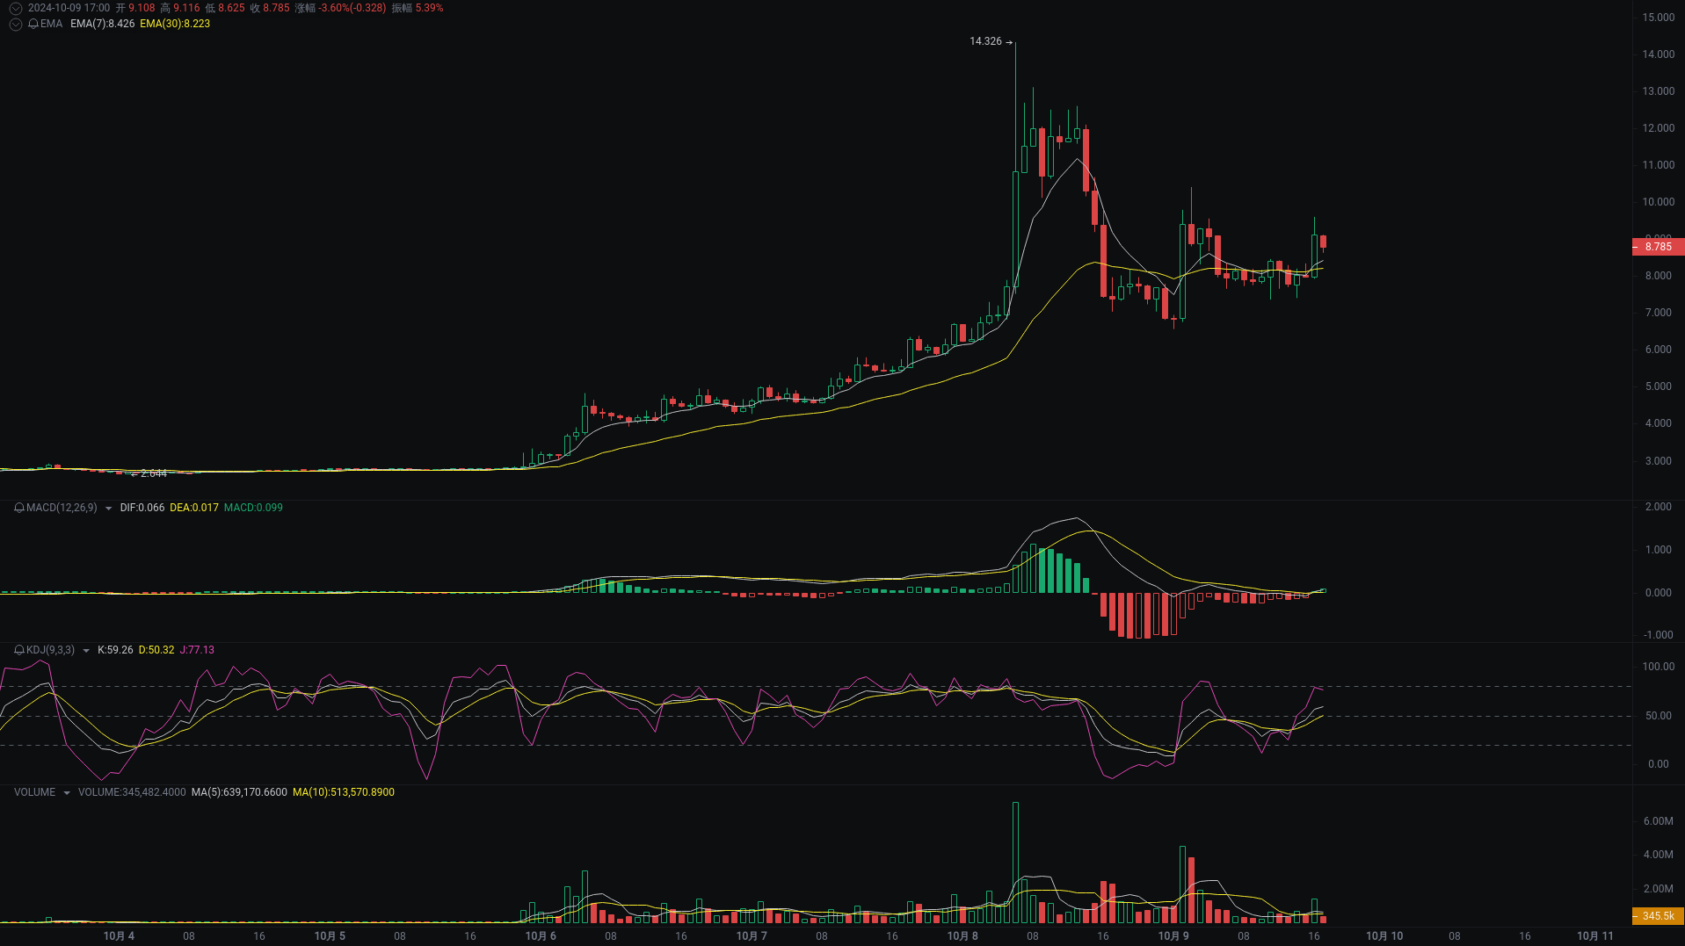This screenshot has height=946, width=1685.
Task: Click the volume tag 345.5k
Action: (x=1658, y=916)
